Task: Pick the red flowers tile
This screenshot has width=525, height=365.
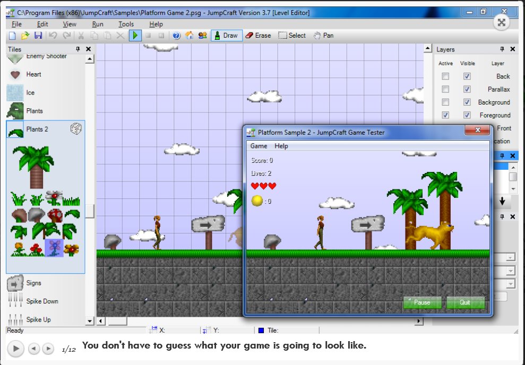Action: coord(36,249)
